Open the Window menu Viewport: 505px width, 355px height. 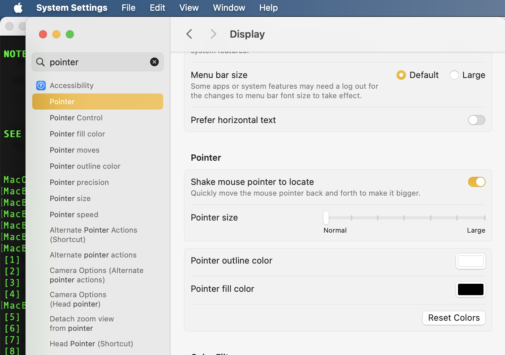[x=229, y=8]
